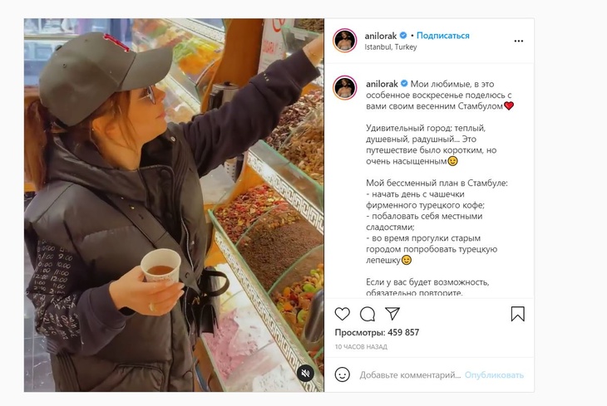Open the anilorak username in the header

pyautogui.click(x=381, y=36)
